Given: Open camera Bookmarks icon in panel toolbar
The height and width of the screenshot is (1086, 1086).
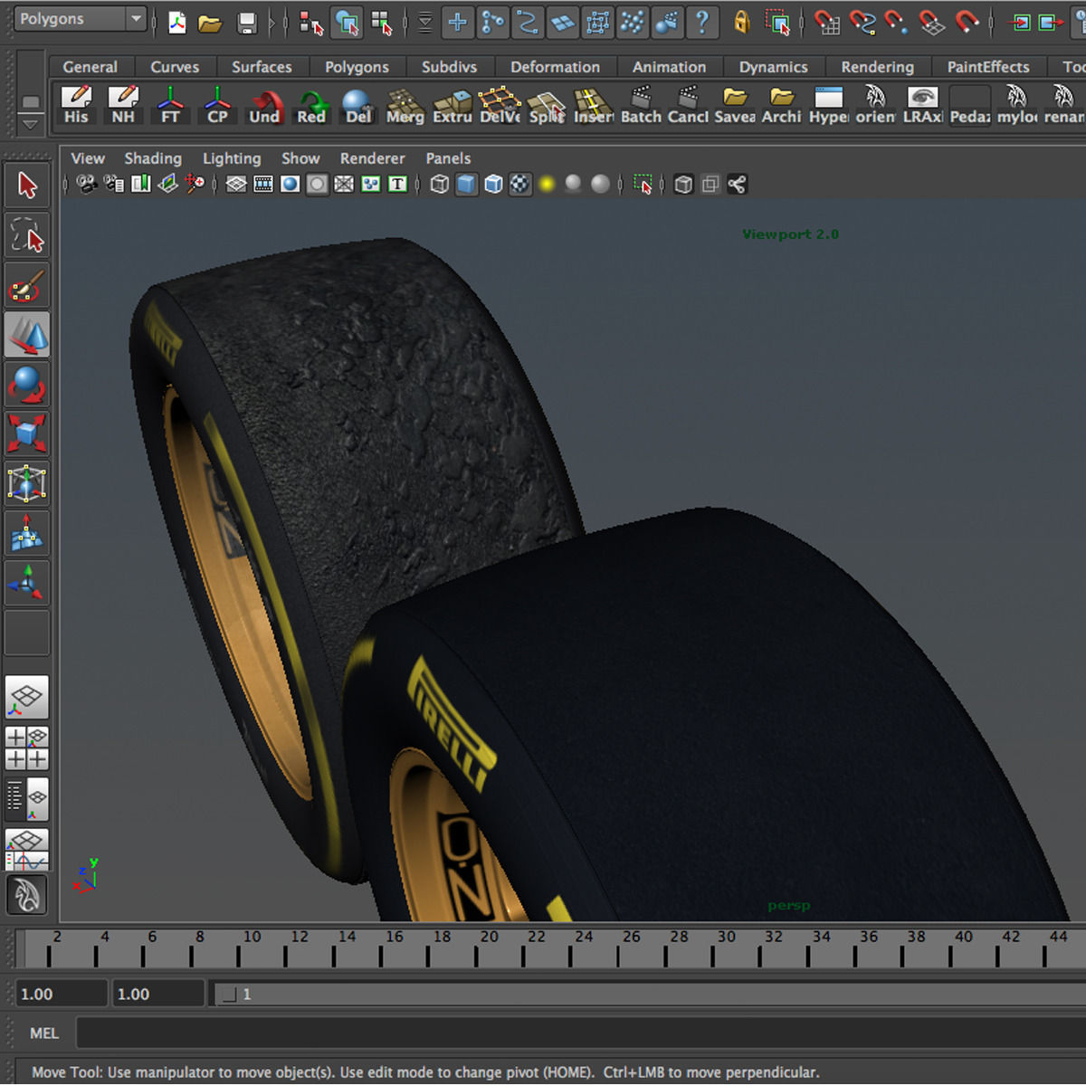Looking at the screenshot, I should coord(141,185).
